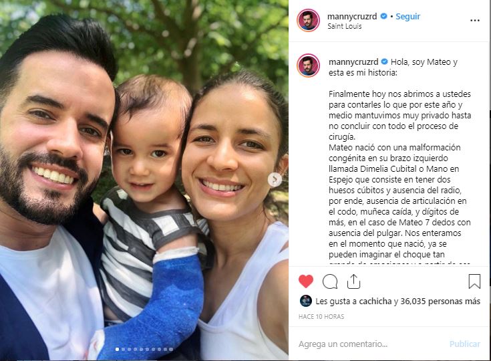This screenshot has height=361, width=491.
Task: Click the HACE 10 HORAS timestamp
Action: click(x=321, y=316)
